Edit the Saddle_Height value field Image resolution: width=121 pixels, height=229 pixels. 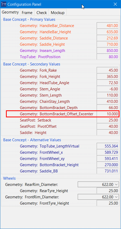click(108, 44)
